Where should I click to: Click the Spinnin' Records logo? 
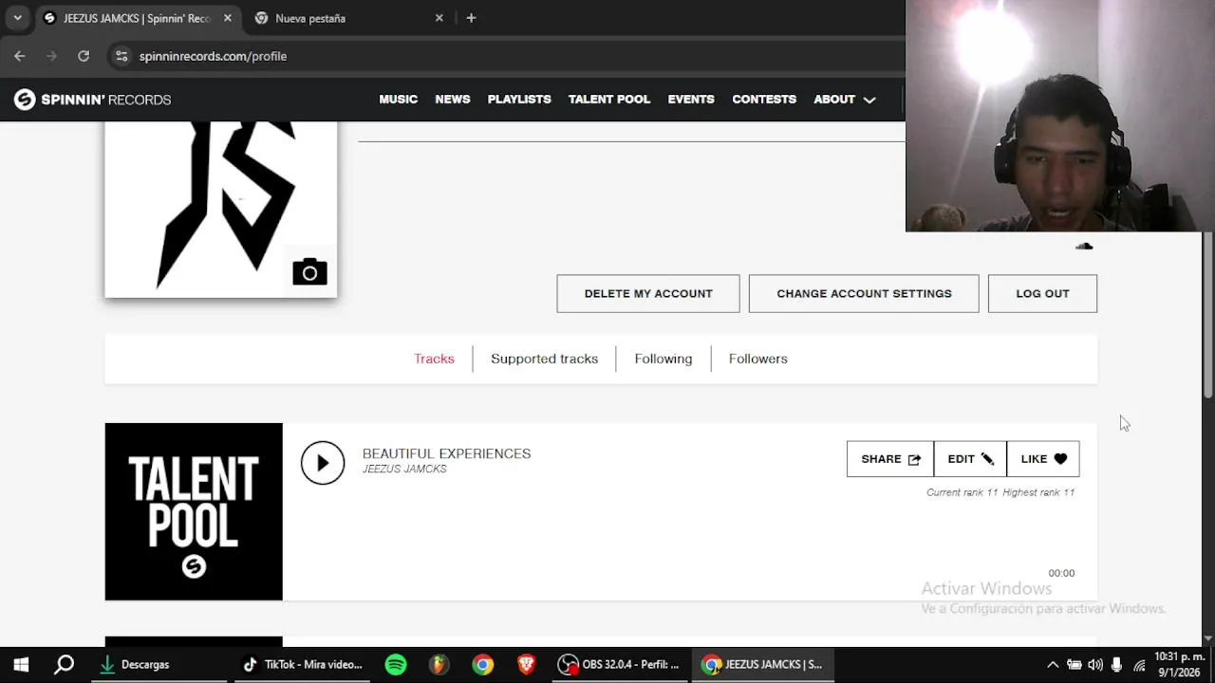tap(92, 100)
